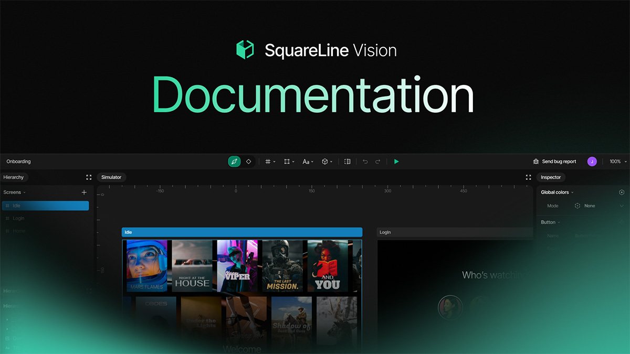Select the 3D cube component tool
The width and height of the screenshot is (630, 354).
pos(325,162)
